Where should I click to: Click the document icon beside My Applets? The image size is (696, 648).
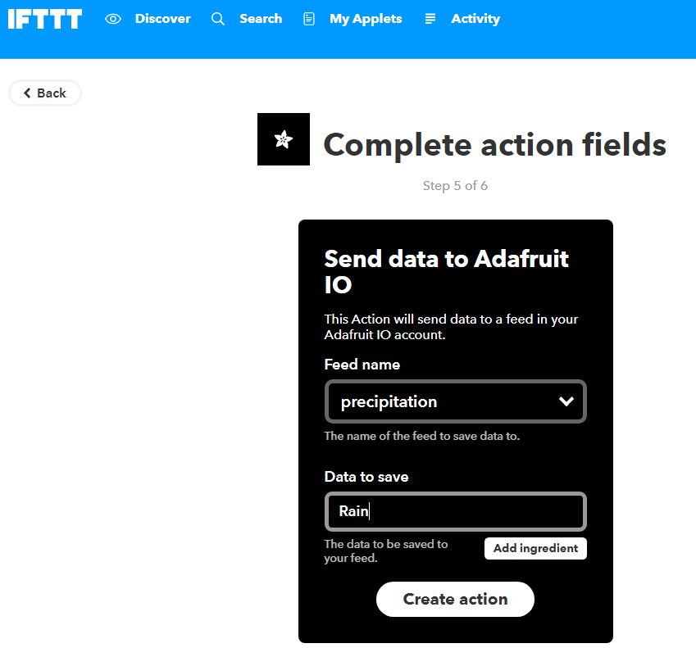coord(309,18)
